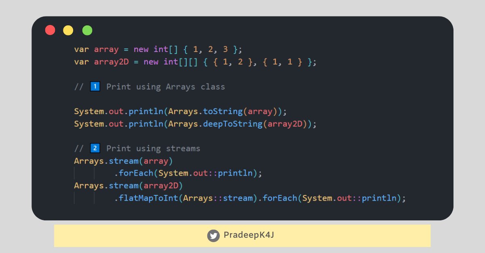The height and width of the screenshot is (253, 485).
Task: Select the array variable declaration line
Action: click(x=158, y=49)
